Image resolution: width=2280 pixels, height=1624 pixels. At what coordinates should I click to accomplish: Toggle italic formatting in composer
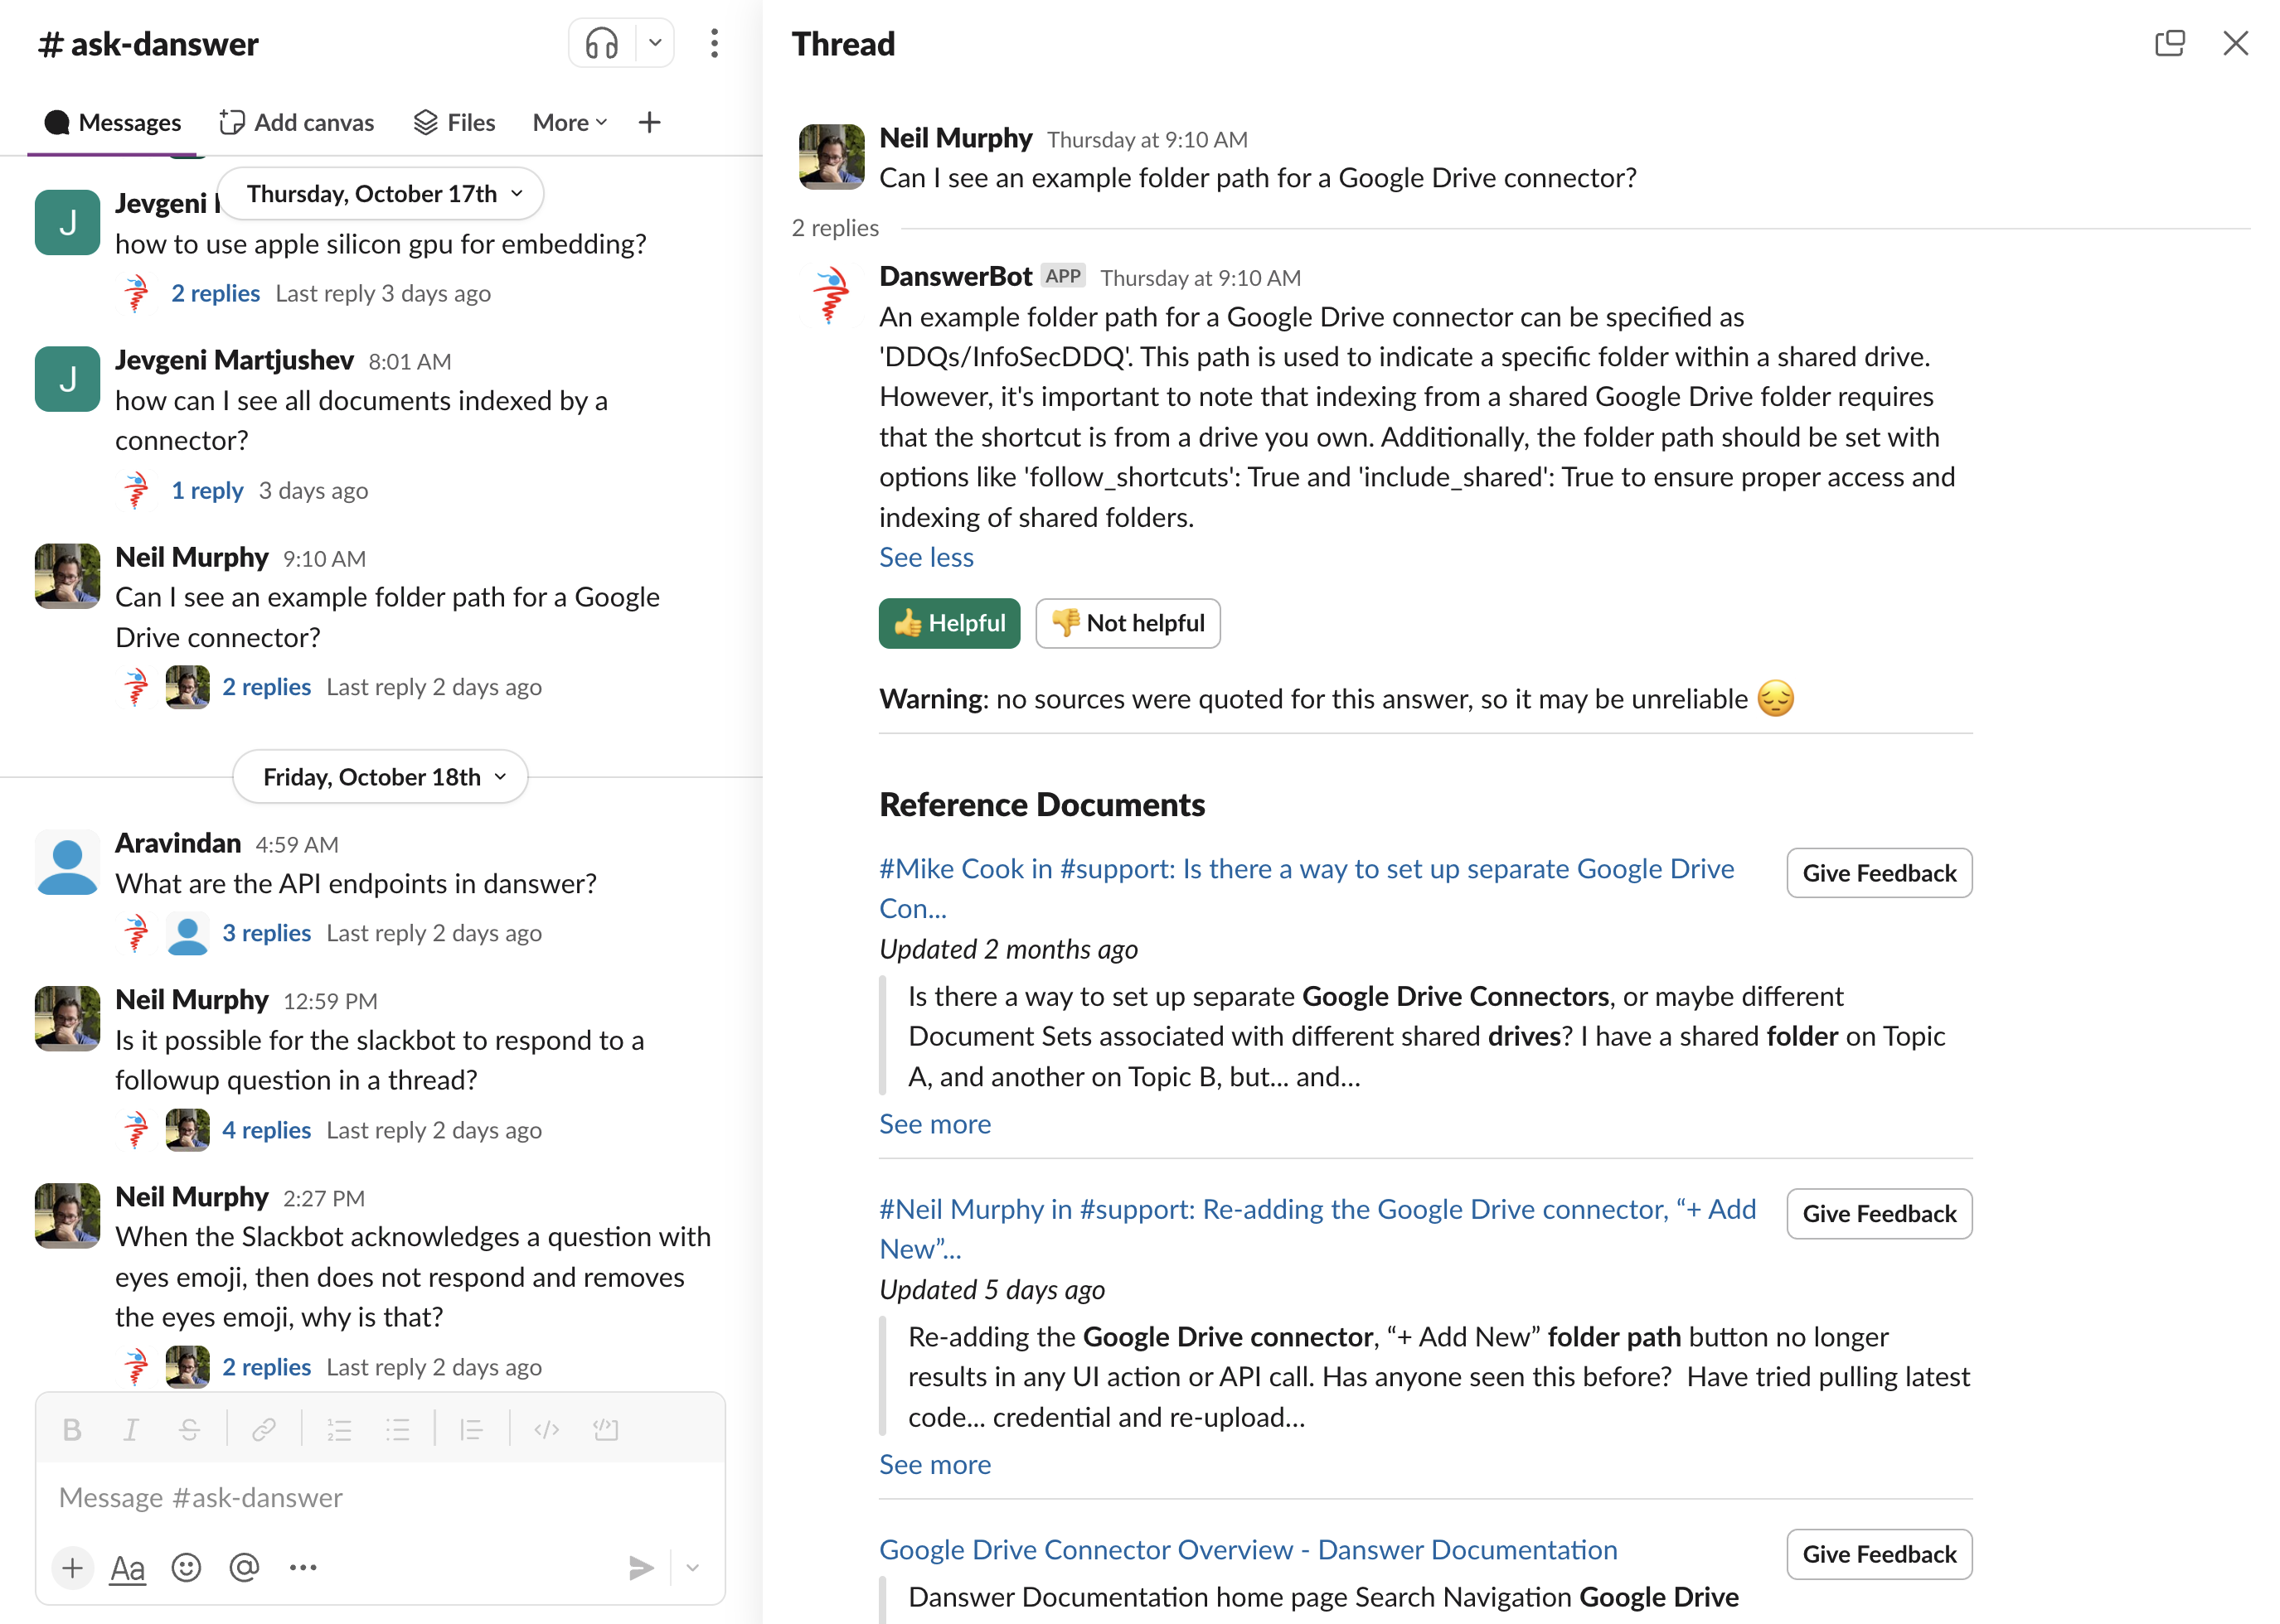point(130,1430)
